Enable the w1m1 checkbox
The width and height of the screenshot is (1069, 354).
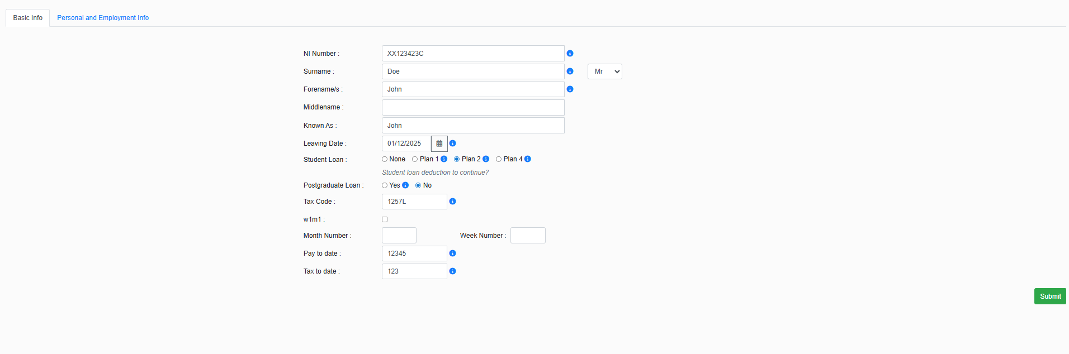(385, 219)
